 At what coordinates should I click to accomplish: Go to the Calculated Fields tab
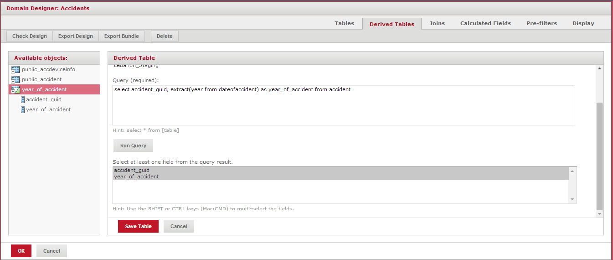coord(485,23)
